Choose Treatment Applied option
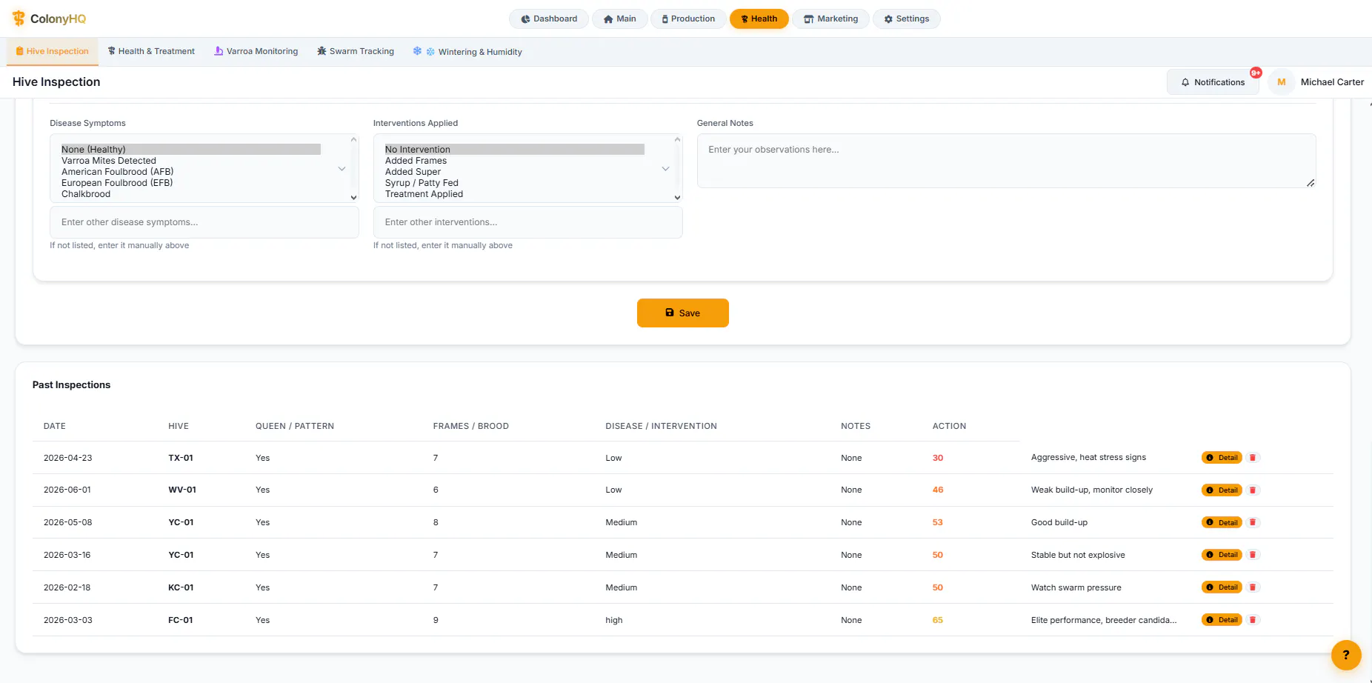The width and height of the screenshot is (1372, 683). click(514, 194)
